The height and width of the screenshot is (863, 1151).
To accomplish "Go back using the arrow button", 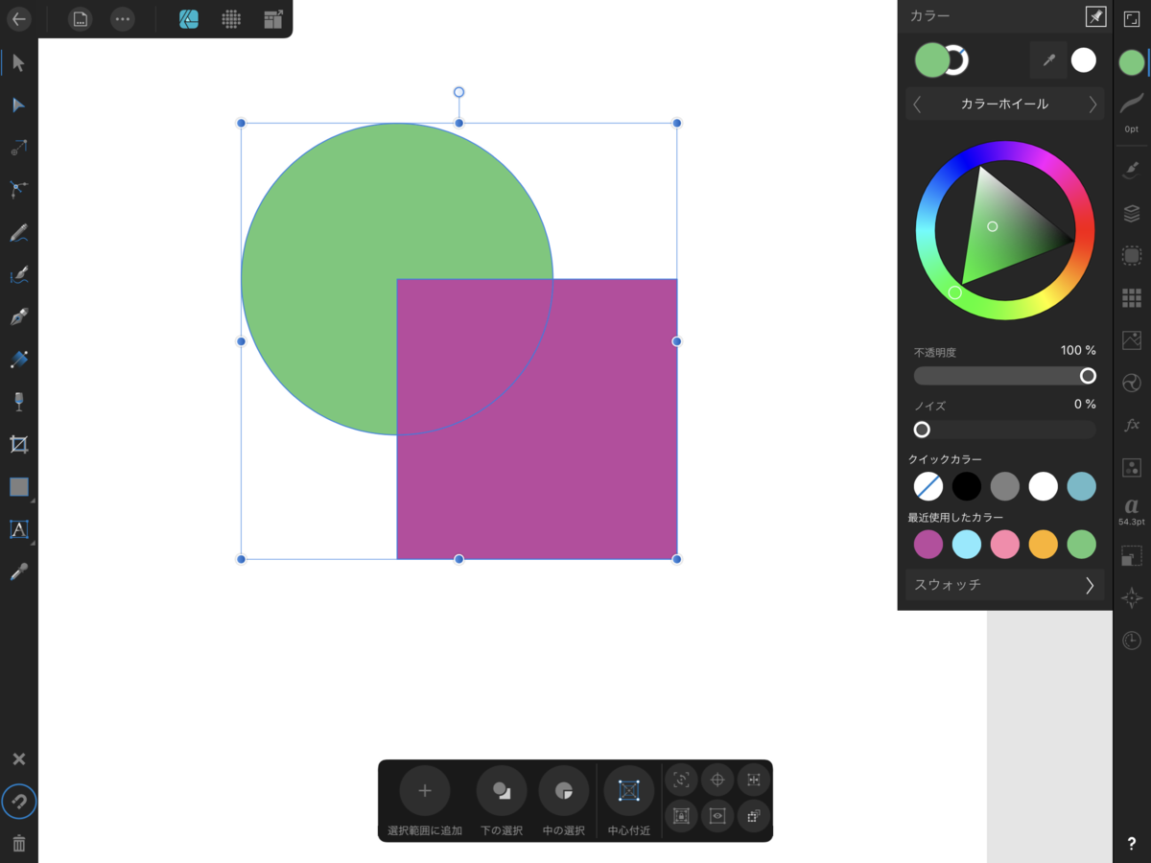I will pos(18,18).
